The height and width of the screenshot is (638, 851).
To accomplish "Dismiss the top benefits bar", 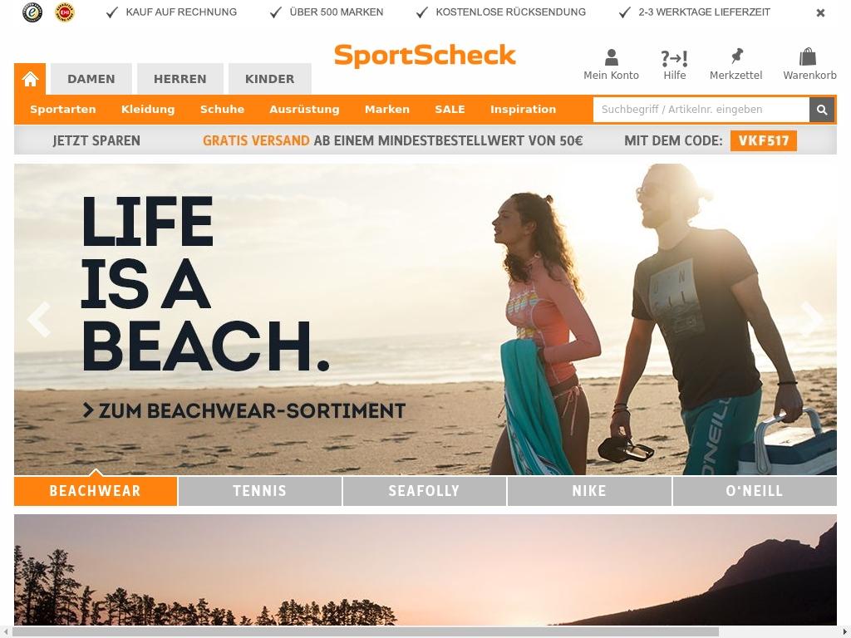I will (820, 13).
